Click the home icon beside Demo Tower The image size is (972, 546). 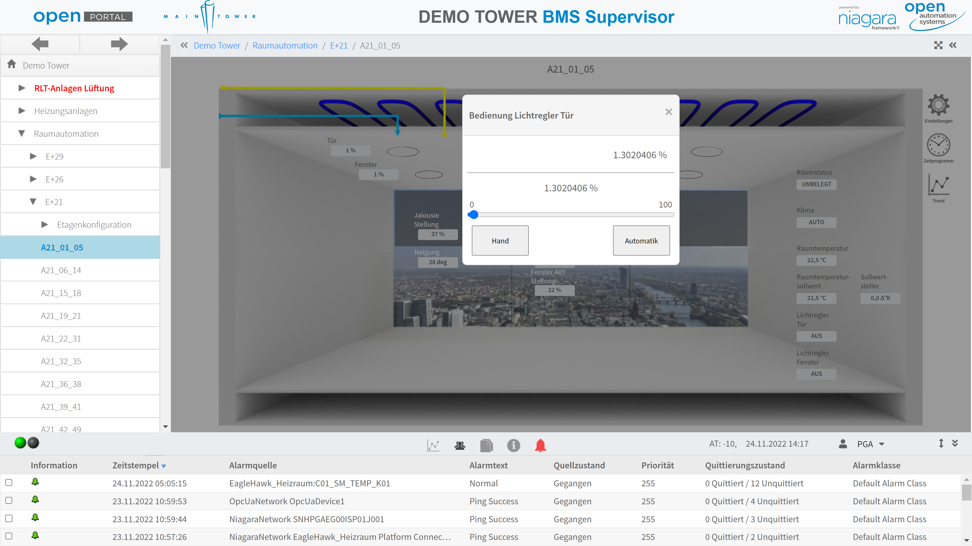(12, 64)
